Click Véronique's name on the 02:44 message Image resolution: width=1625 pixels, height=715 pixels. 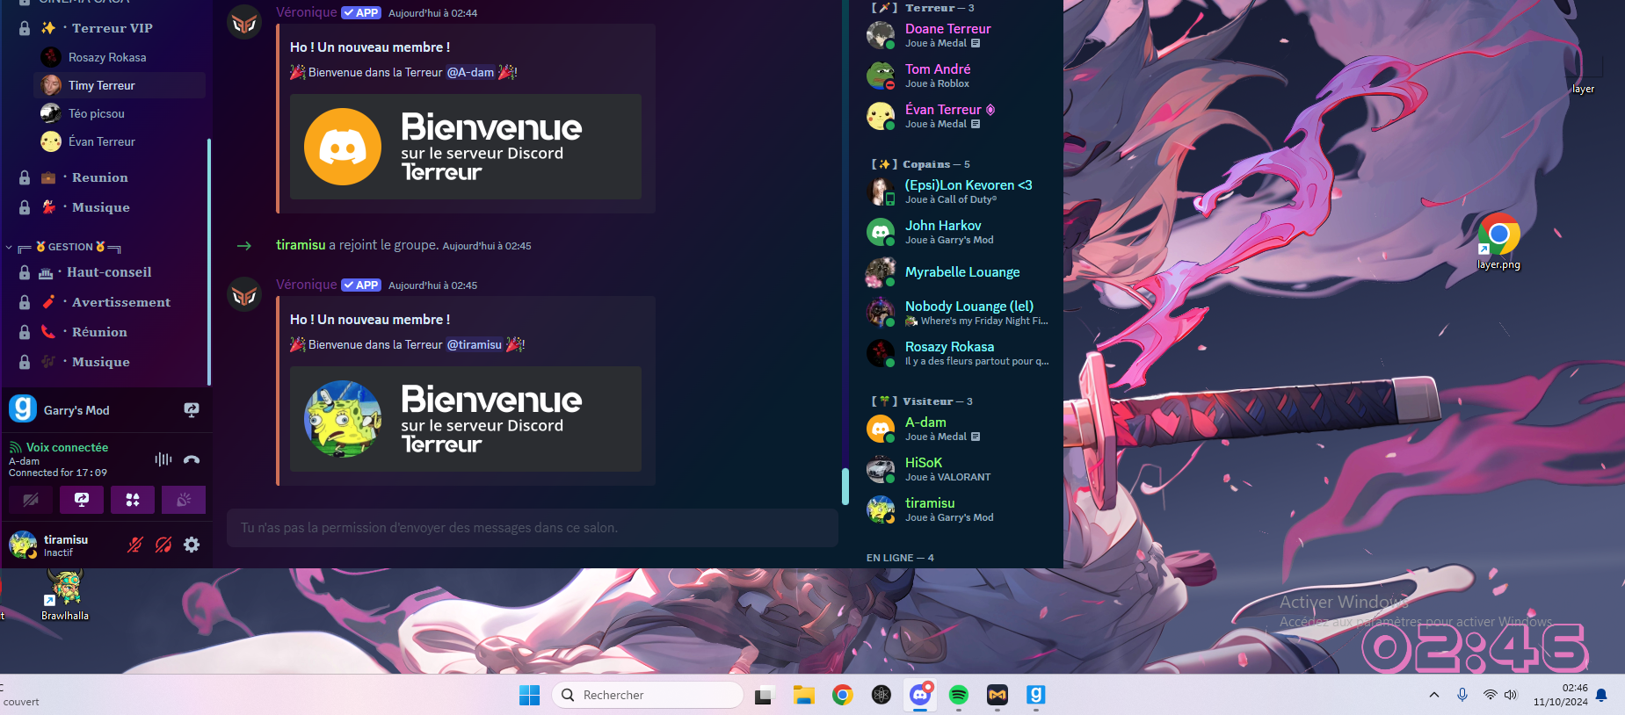tap(306, 12)
